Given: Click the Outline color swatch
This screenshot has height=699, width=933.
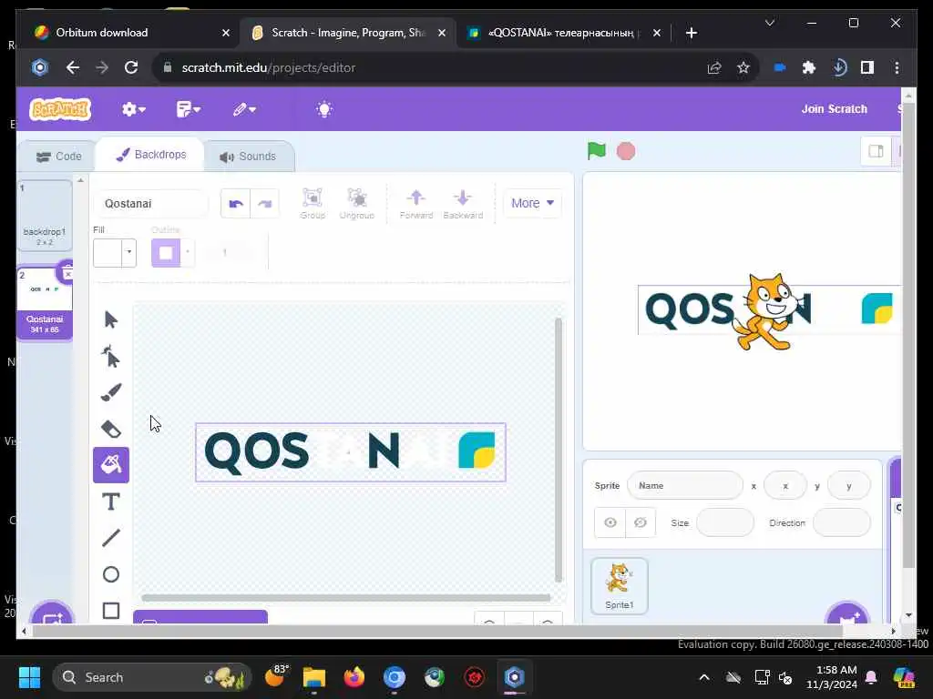Looking at the screenshot, I should [166, 252].
